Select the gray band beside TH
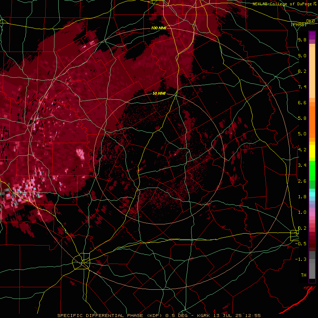This screenshot has height=318, width=318. coord(312,272)
